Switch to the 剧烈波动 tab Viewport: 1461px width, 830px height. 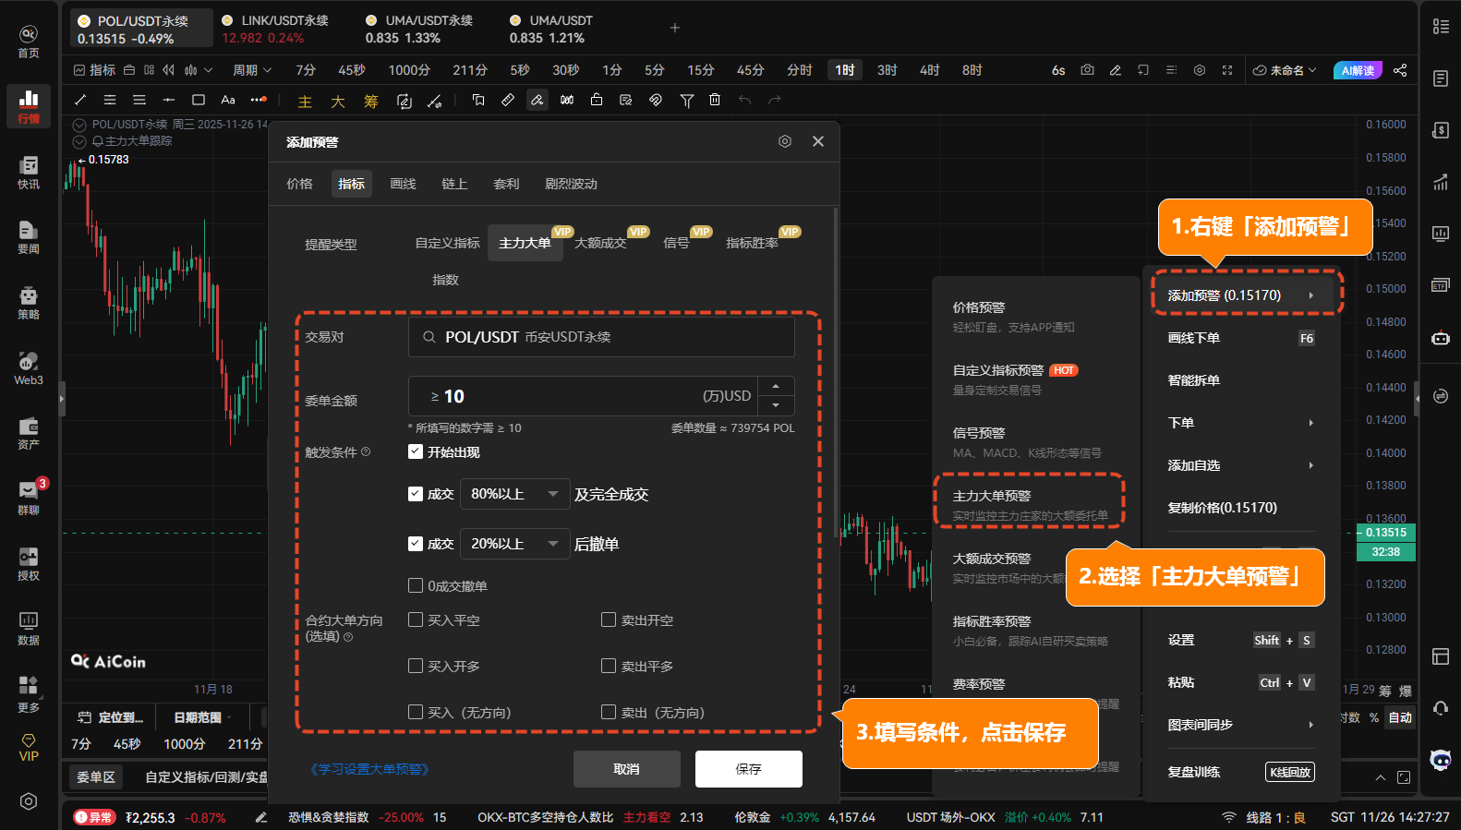[571, 184]
